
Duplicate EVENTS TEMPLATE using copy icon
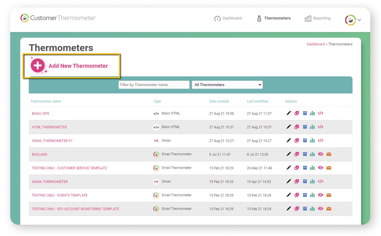[x=297, y=195]
